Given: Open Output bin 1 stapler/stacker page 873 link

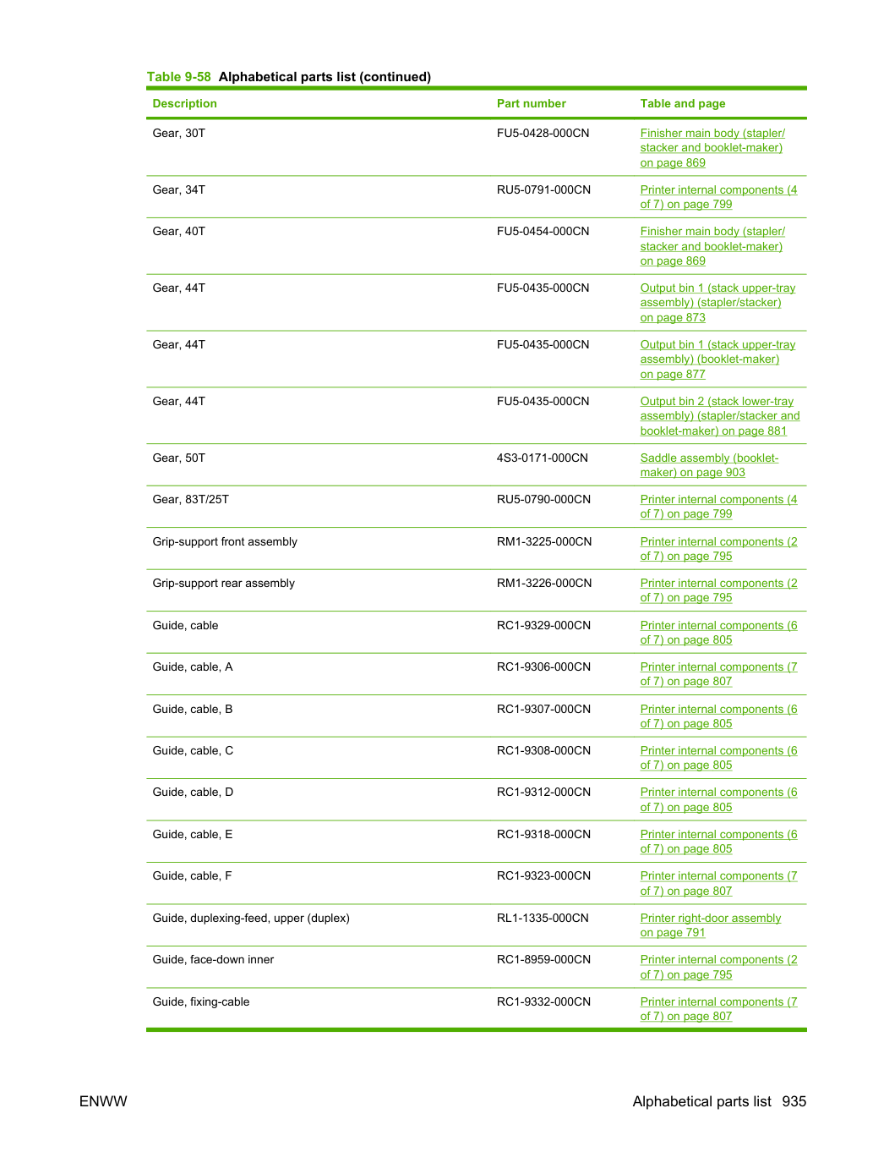Looking at the screenshot, I should click(717, 303).
